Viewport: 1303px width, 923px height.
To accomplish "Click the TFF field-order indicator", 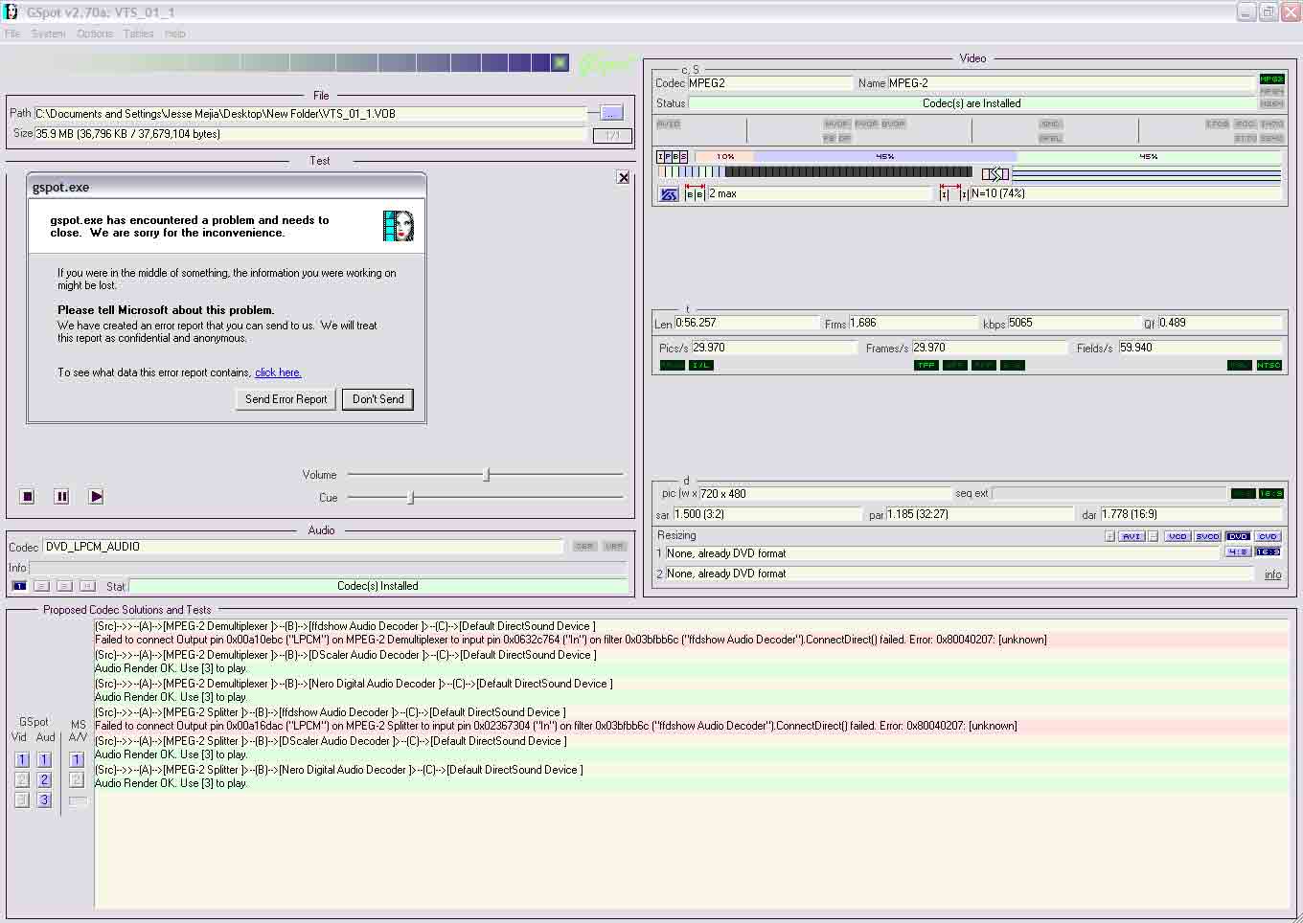I will coord(926,365).
